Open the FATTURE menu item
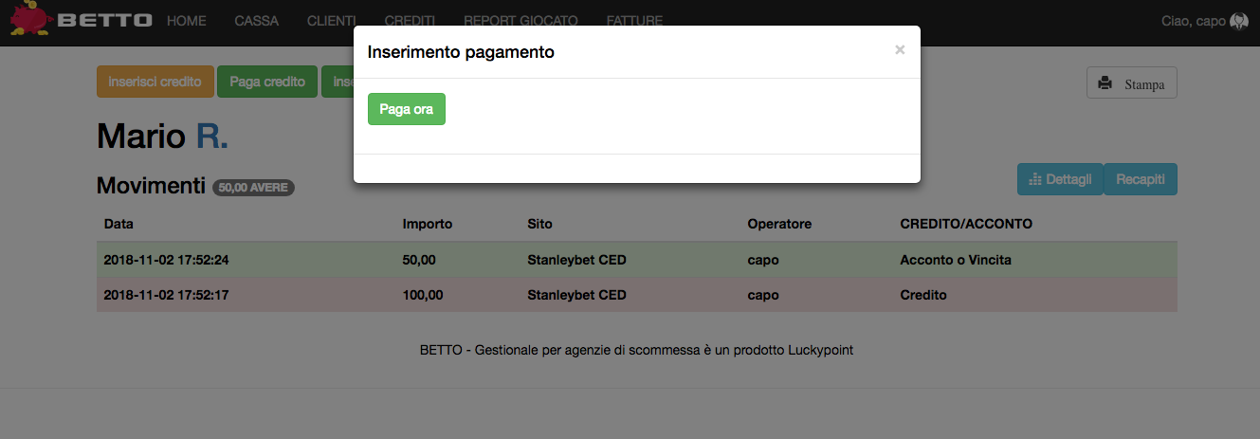 coord(634,21)
